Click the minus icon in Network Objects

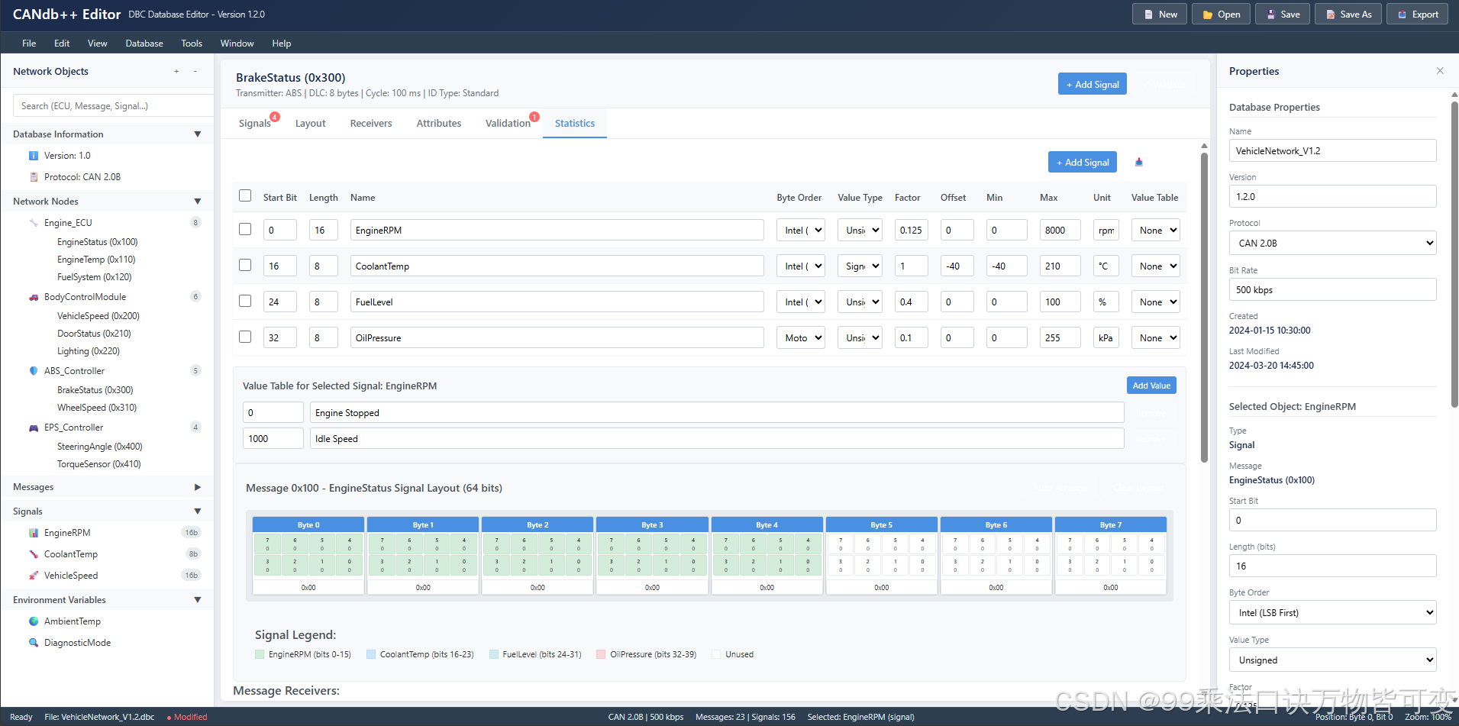[x=195, y=71]
